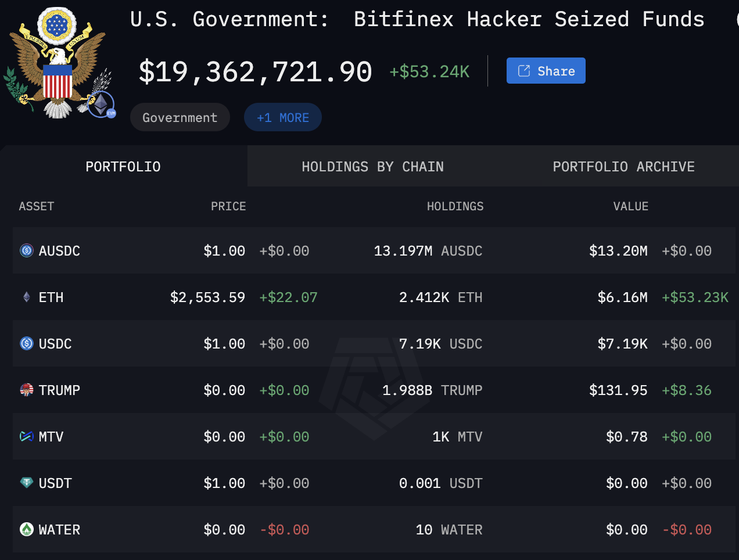Open the Portfolio Archive tab

tap(623, 167)
